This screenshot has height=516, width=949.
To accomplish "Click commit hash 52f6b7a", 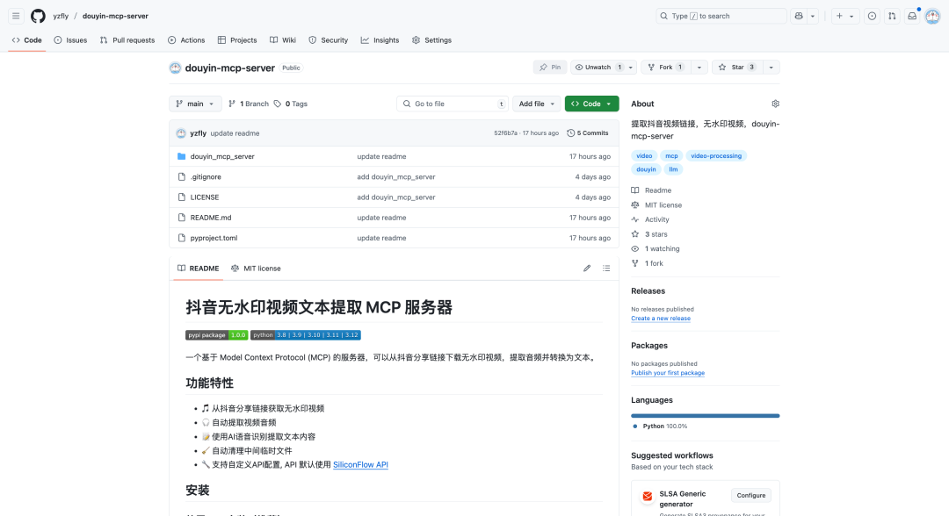I will [x=505, y=133].
